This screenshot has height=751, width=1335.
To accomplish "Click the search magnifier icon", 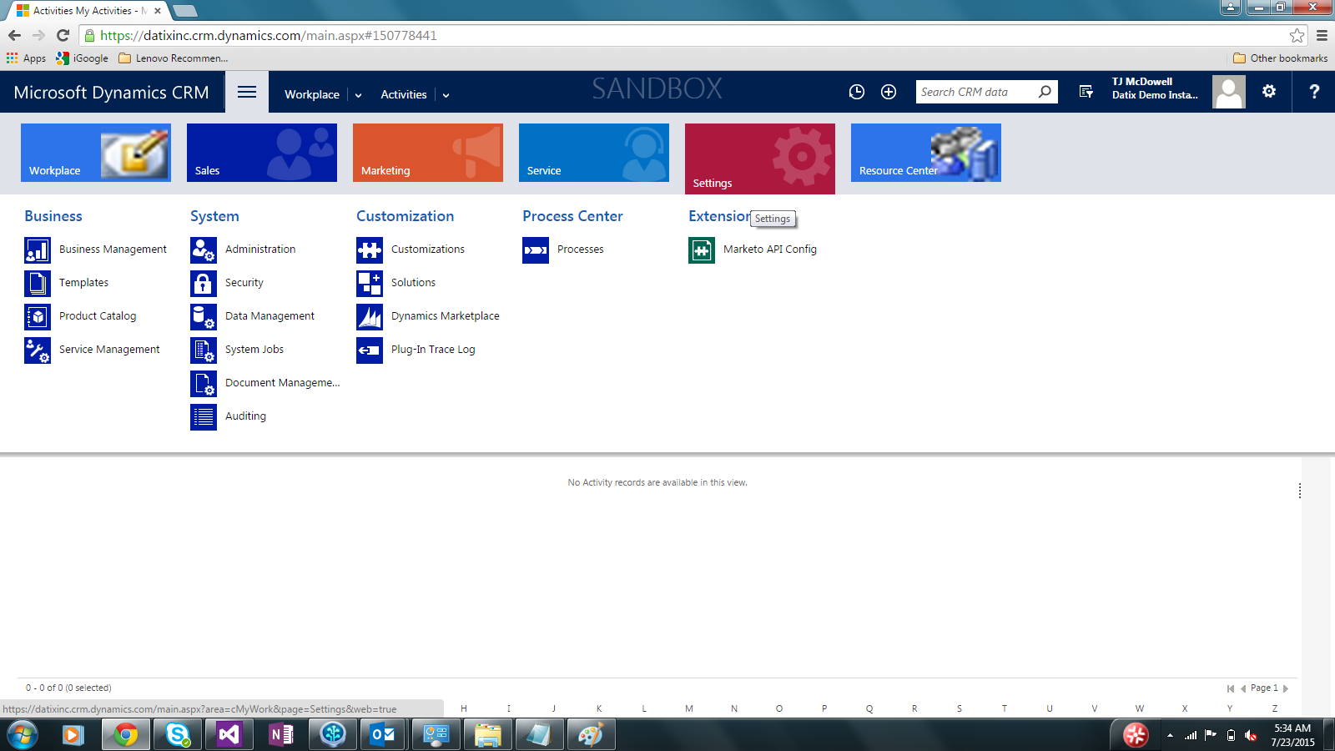I will click(1045, 92).
